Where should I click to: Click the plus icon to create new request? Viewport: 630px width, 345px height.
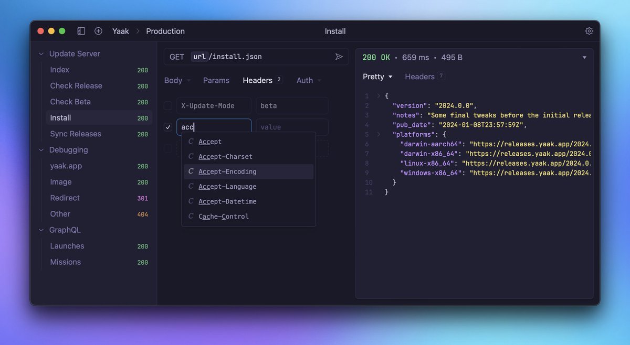point(98,31)
